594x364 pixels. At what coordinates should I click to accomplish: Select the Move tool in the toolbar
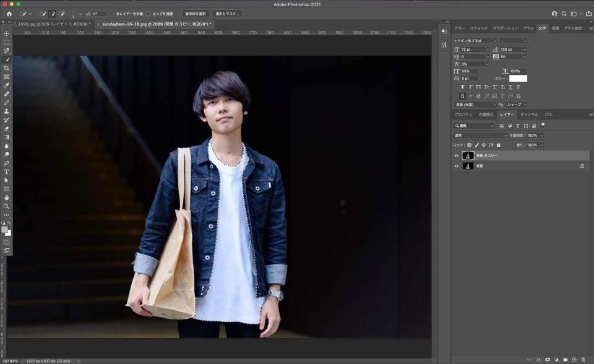point(6,34)
